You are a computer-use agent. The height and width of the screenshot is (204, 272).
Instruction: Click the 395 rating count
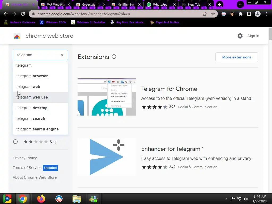(172, 107)
